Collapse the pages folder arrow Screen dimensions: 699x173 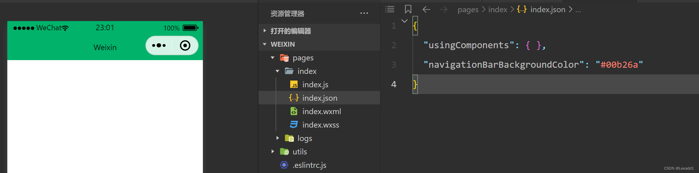click(x=273, y=58)
